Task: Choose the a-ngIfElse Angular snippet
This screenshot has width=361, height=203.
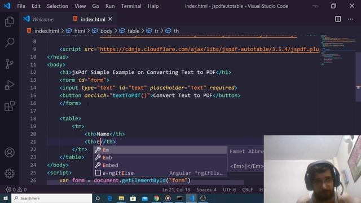Action: coord(160,173)
